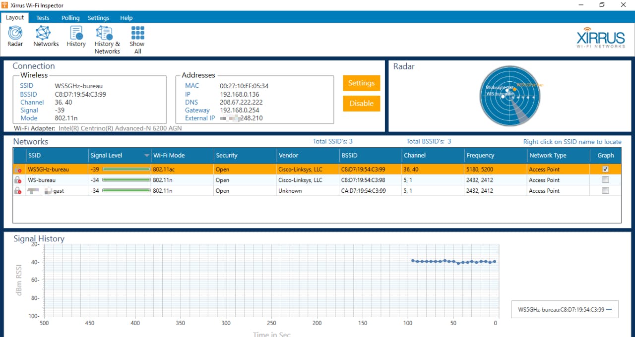Check Graph box for the third network
The image size is (635, 337).
(605, 190)
